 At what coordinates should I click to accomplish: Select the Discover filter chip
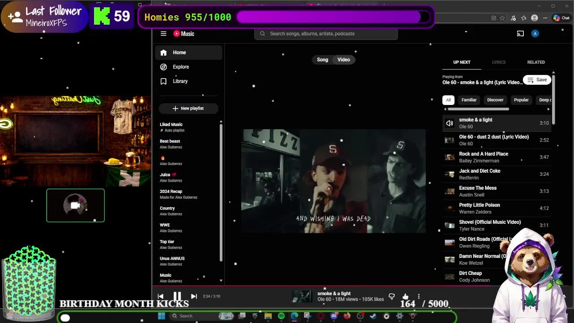(x=496, y=100)
